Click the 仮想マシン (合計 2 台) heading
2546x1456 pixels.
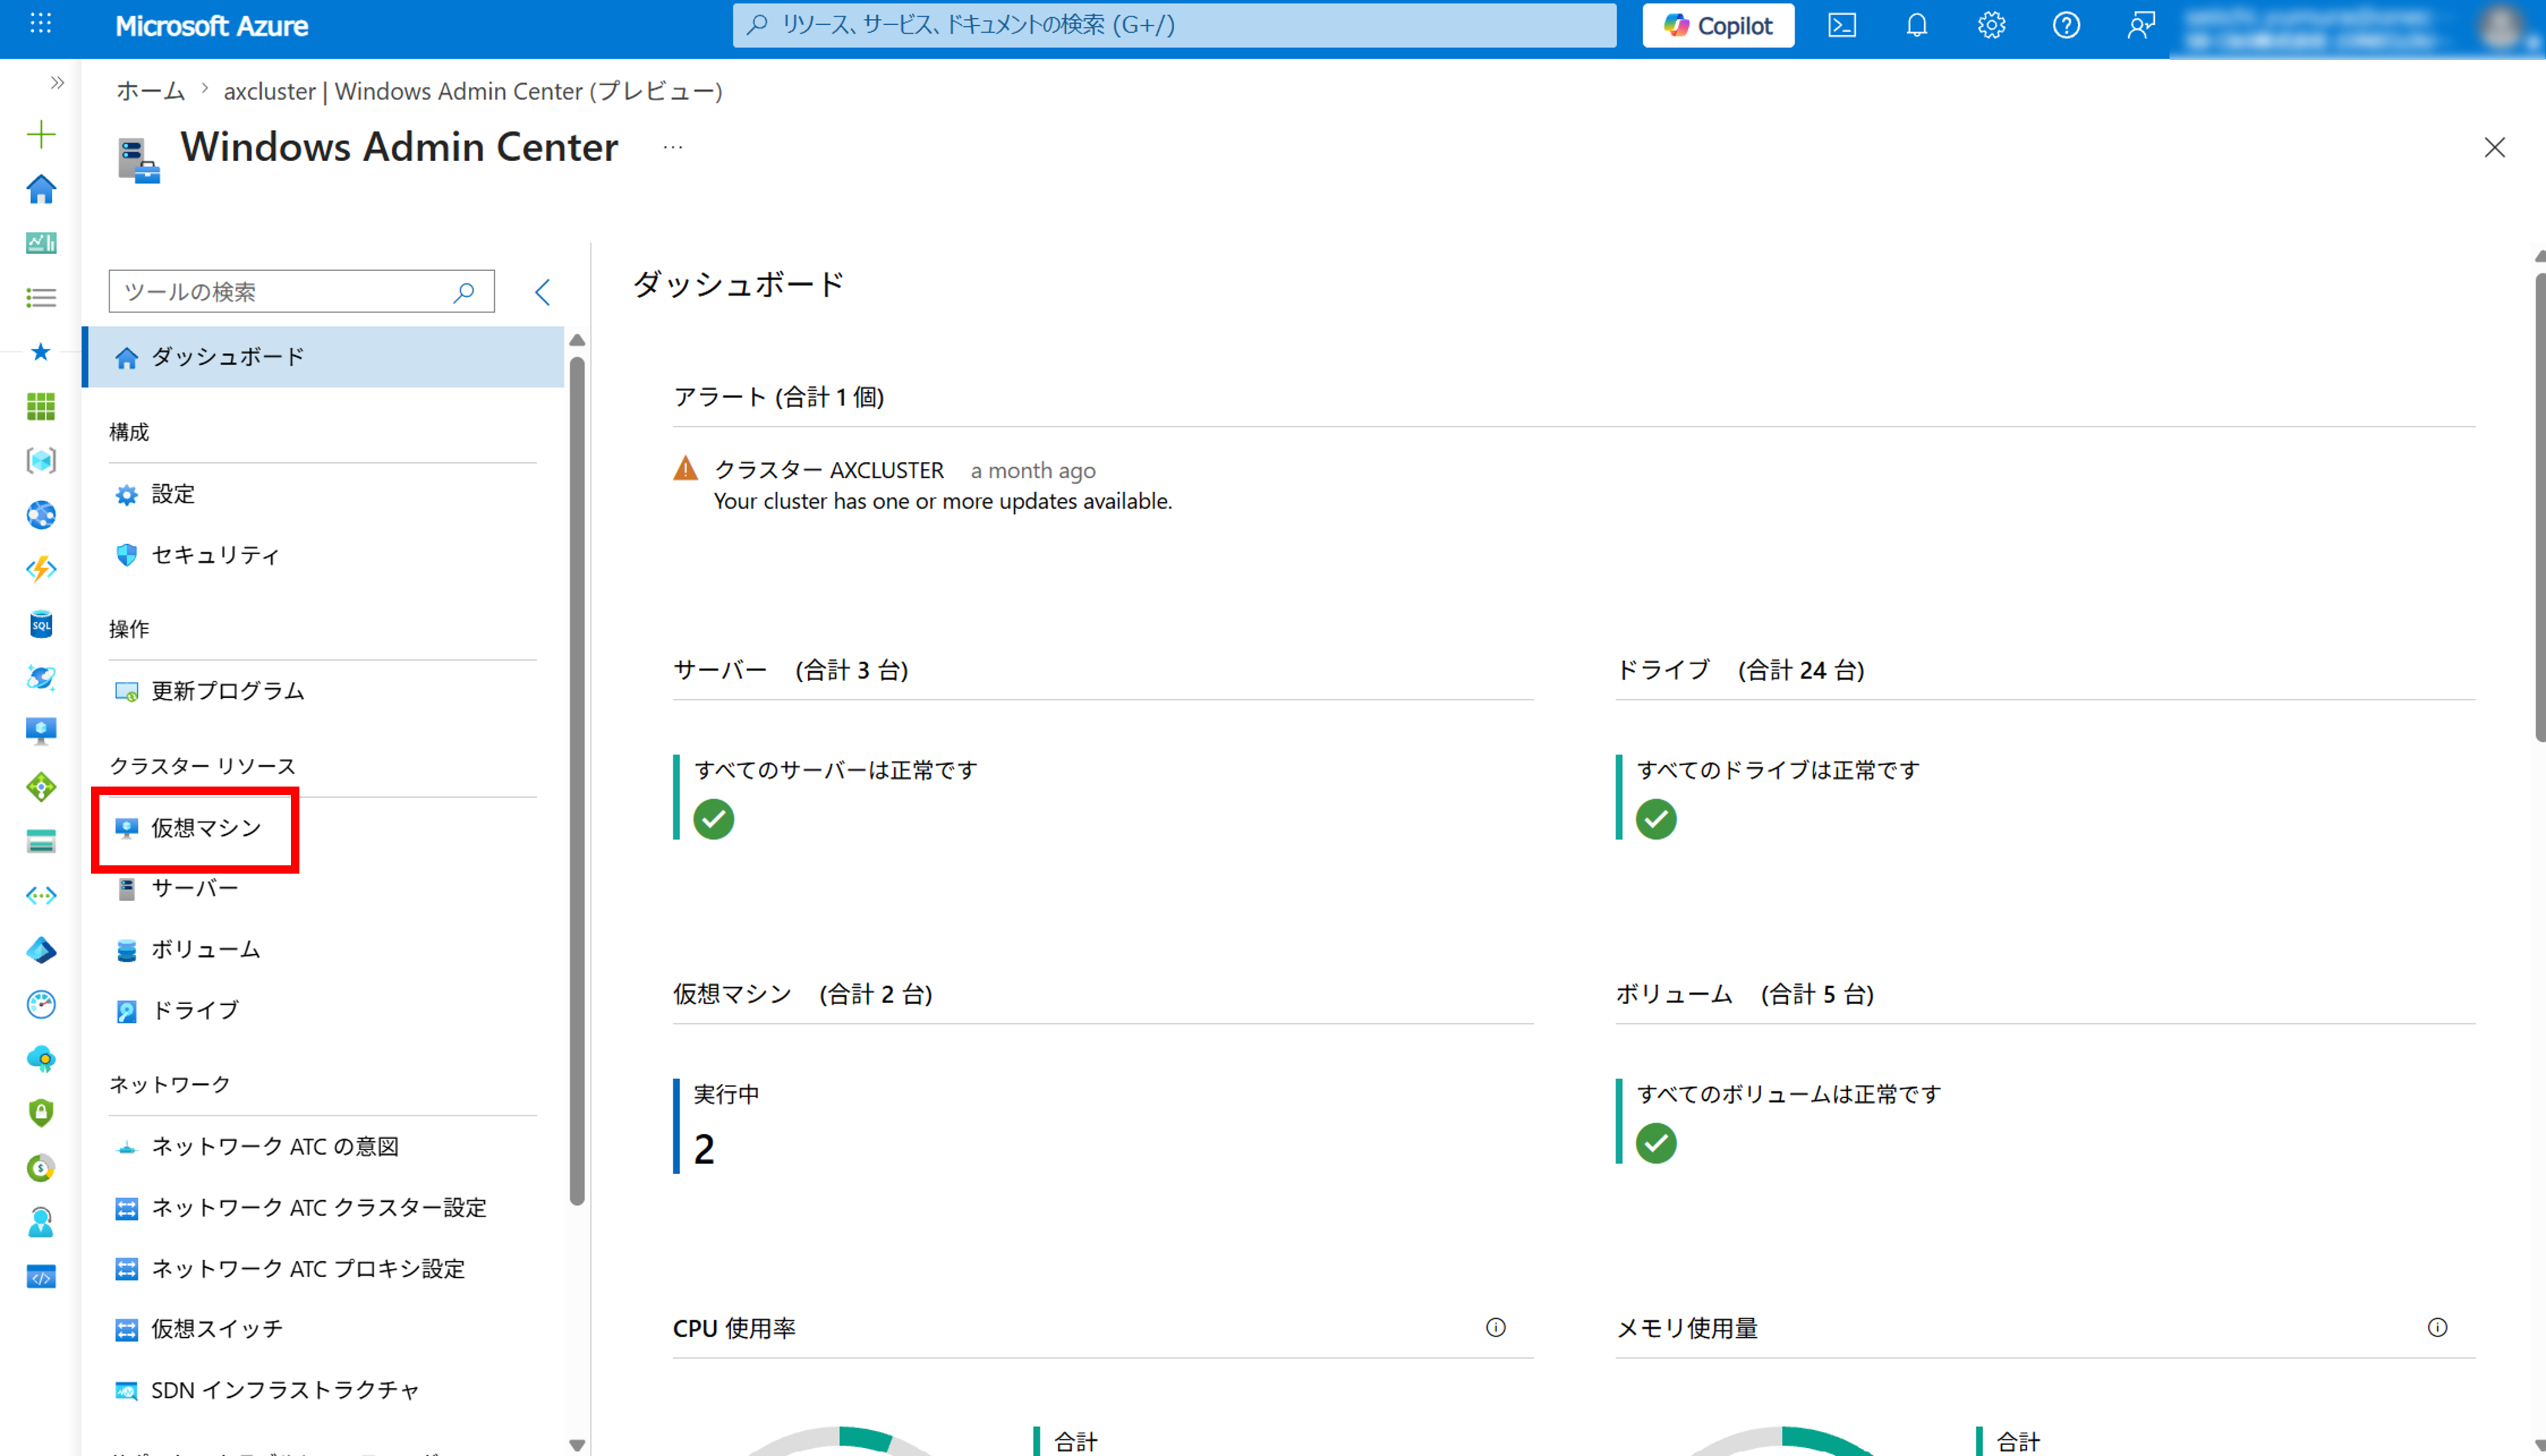point(803,994)
